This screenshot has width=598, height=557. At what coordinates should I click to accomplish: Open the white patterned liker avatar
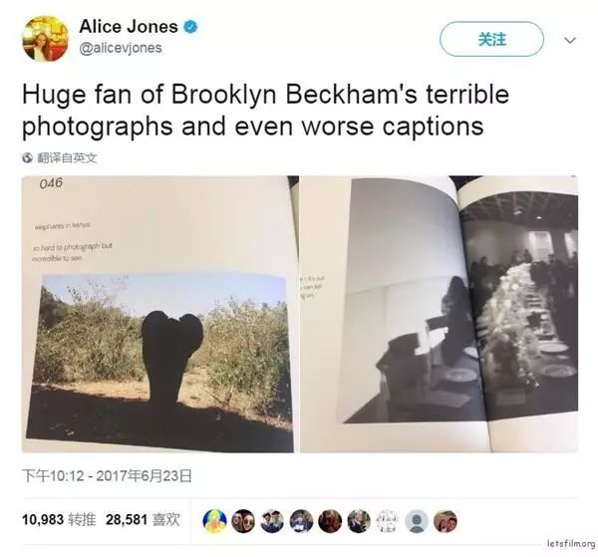(388, 521)
